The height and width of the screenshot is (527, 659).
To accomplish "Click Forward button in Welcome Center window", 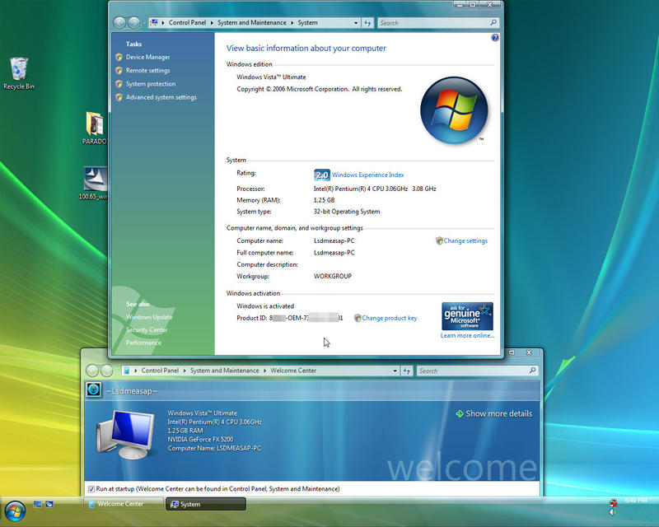I will (x=106, y=371).
